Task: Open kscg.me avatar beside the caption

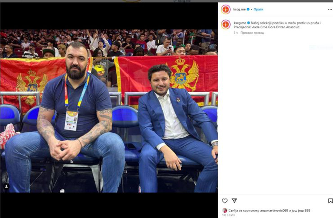Action: (x=225, y=24)
